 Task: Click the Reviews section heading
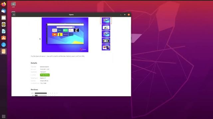click(34, 90)
